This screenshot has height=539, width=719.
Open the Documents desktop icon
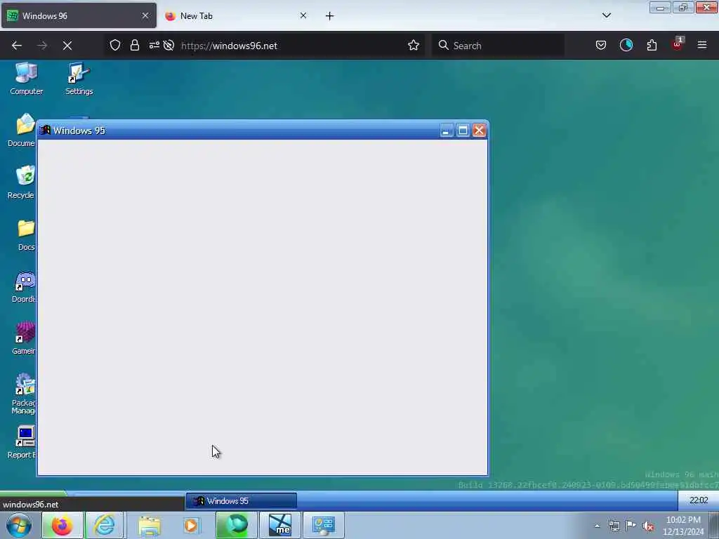coord(22,131)
